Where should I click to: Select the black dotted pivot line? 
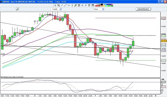pos(126,36)
